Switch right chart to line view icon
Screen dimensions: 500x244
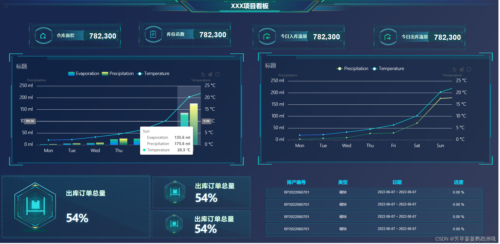pyautogui.click(x=454, y=69)
